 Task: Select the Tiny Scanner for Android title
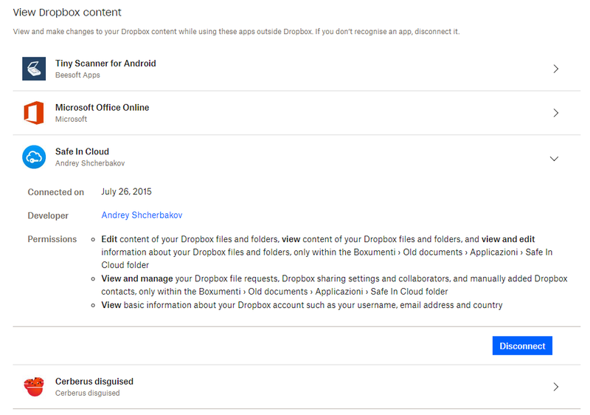(x=105, y=64)
